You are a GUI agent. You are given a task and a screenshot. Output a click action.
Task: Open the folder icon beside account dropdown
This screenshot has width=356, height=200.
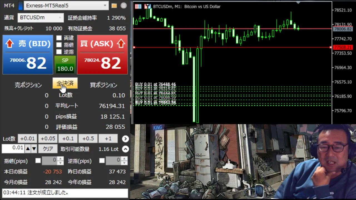click(x=114, y=6)
